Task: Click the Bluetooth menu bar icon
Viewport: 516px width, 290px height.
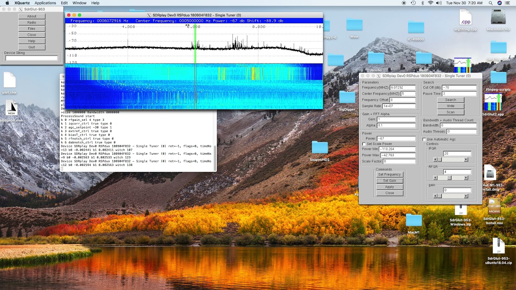Action: (x=422, y=3)
